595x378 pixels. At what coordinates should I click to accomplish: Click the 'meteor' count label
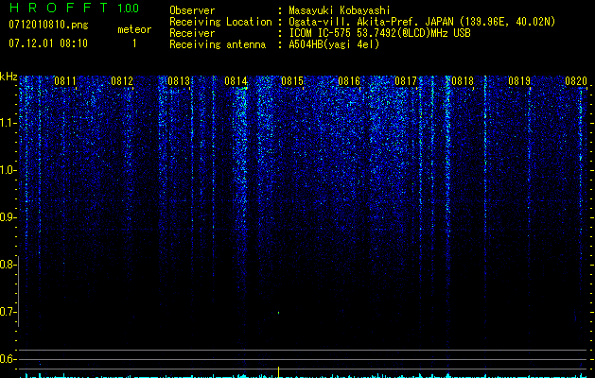click(134, 29)
